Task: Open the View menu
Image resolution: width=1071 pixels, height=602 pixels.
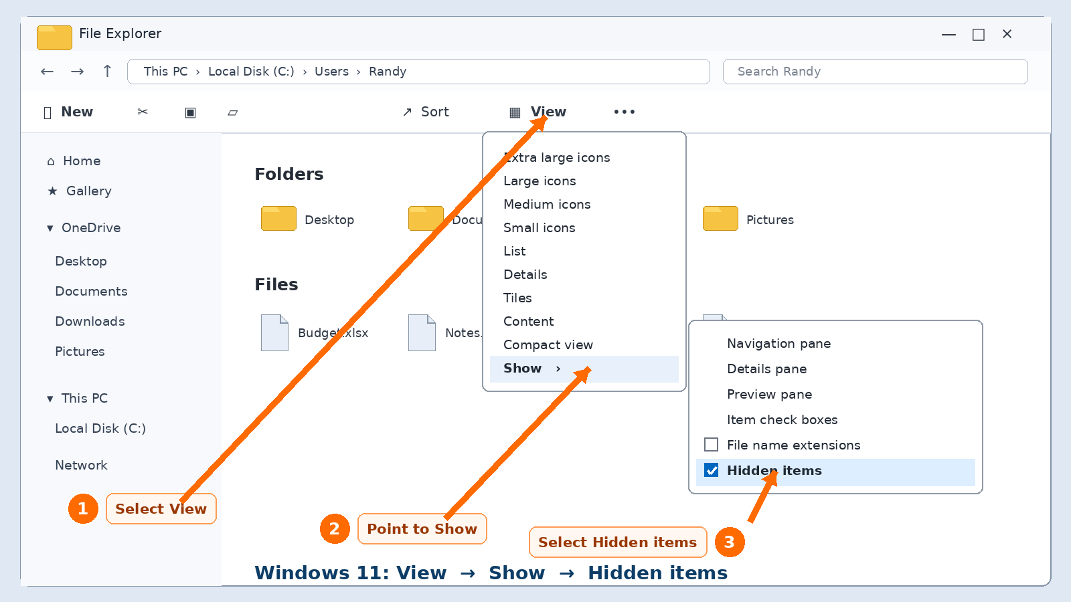Action: pos(538,112)
